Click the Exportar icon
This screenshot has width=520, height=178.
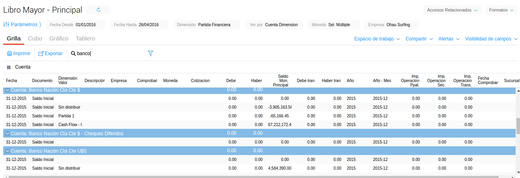tap(41, 54)
